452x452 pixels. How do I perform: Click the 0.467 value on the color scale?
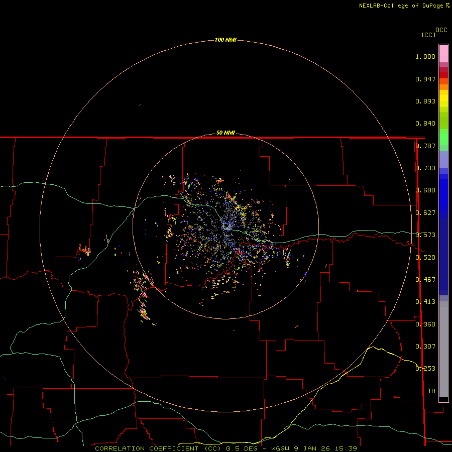pyautogui.click(x=425, y=280)
